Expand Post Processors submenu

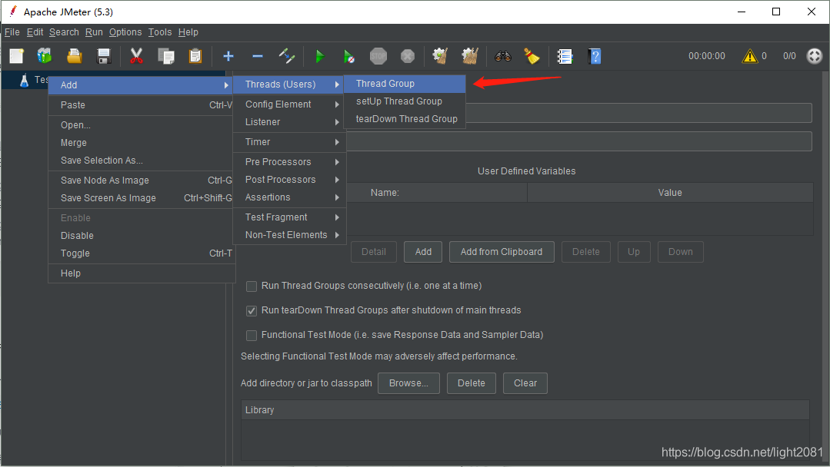289,180
